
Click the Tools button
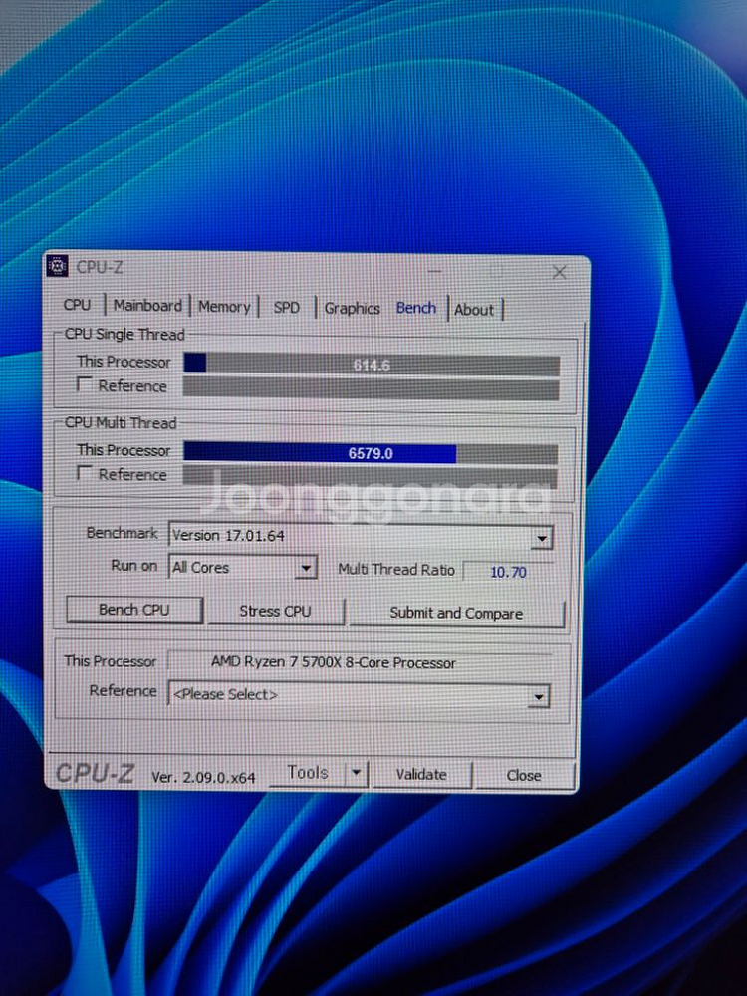point(307,773)
